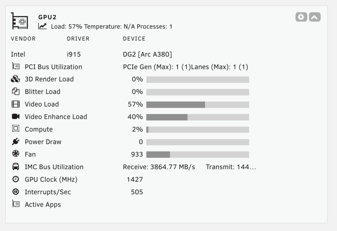The image size is (337, 231).
Task: Click the Blitter Load copy icon
Action: [16, 92]
